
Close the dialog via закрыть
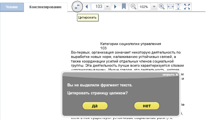(x=170, y=75)
